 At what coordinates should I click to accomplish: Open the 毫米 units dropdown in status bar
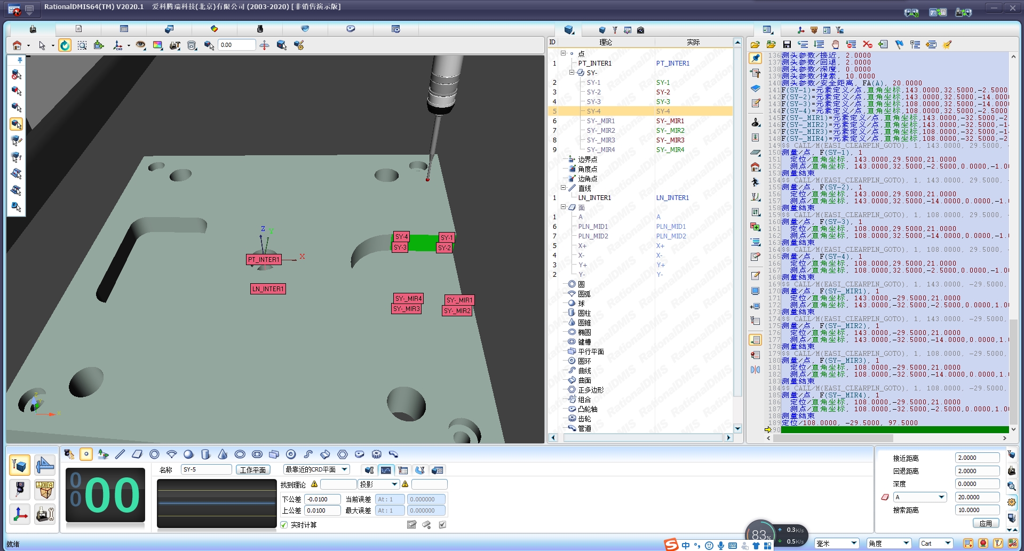pos(854,544)
